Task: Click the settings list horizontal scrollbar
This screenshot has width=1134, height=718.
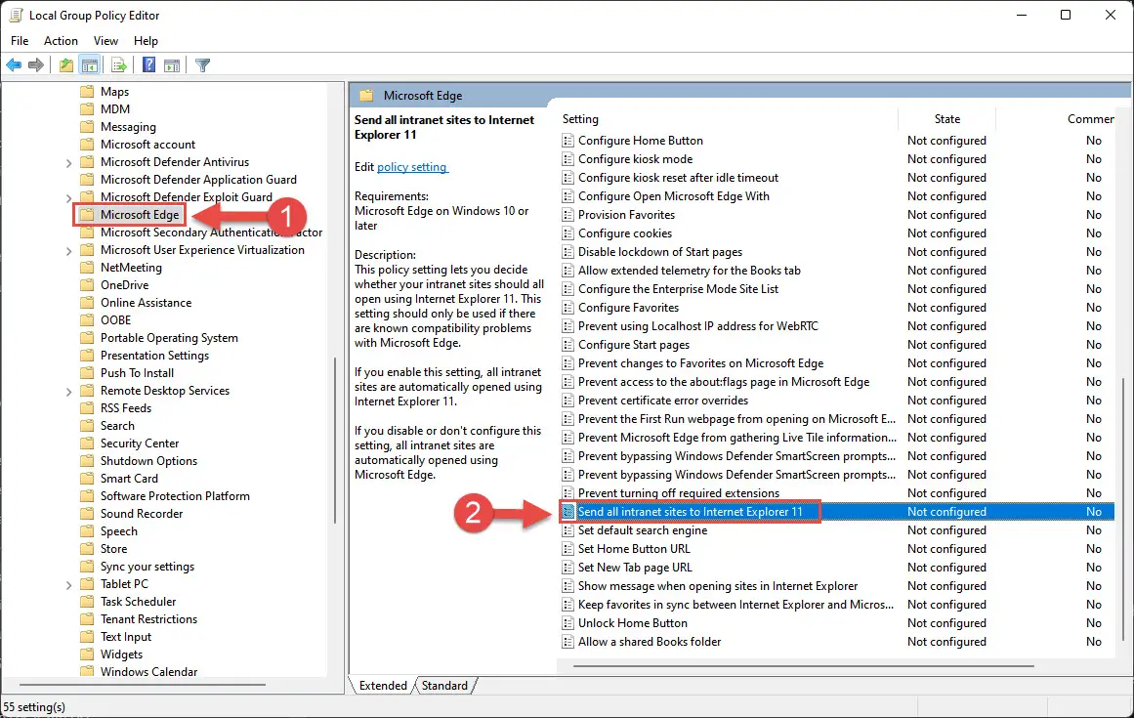Action: pos(804,665)
